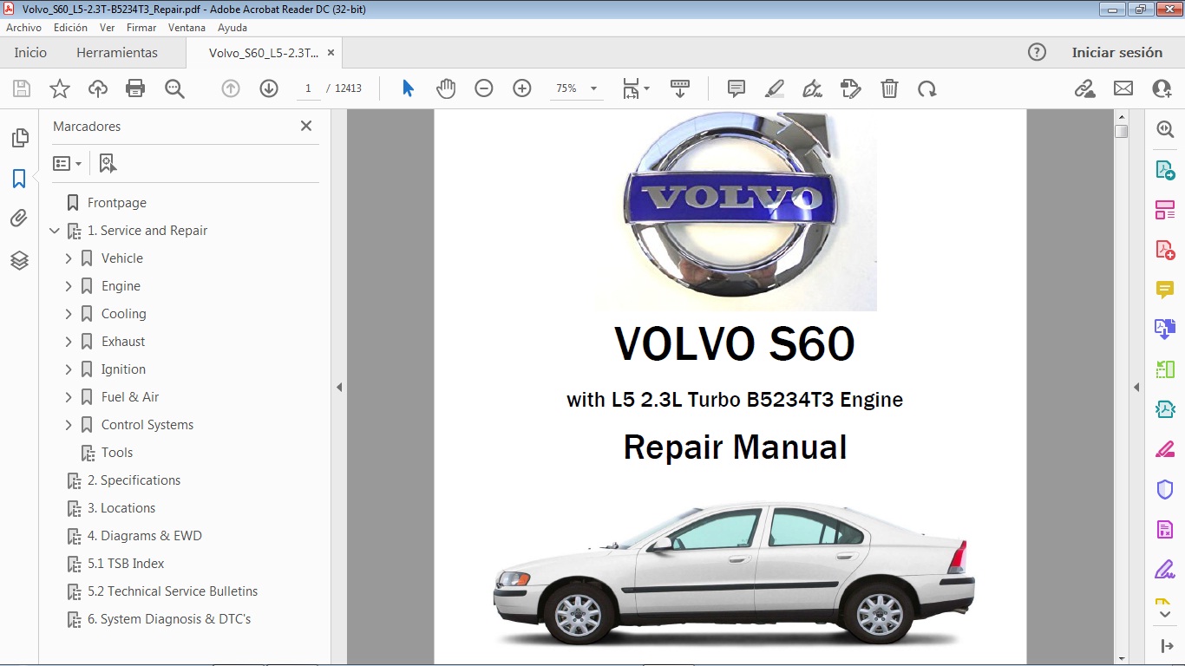The width and height of the screenshot is (1185, 666).
Task: Open the 5.2 Technical Service Bulletins bookmark
Action: [x=172, y=591]
